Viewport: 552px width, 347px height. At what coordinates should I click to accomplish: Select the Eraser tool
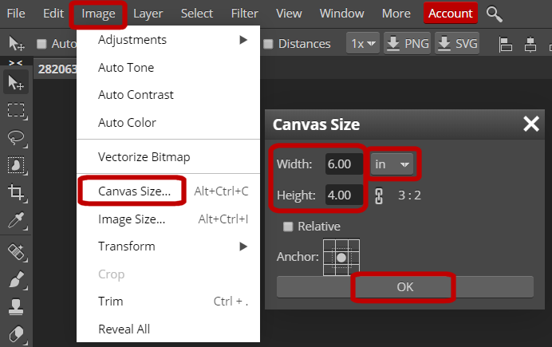[x=16, y=334]
